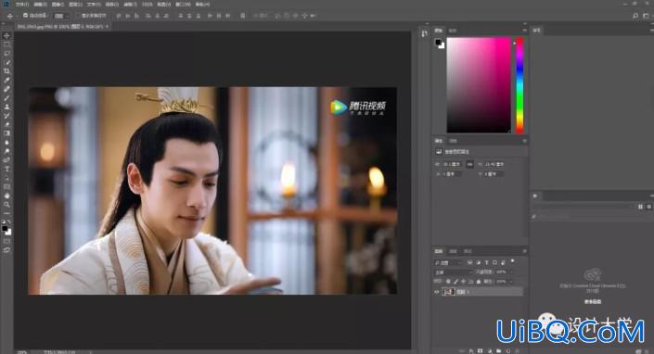
Task: Hide the layer using its eye icon
Action: coord(436,292)
